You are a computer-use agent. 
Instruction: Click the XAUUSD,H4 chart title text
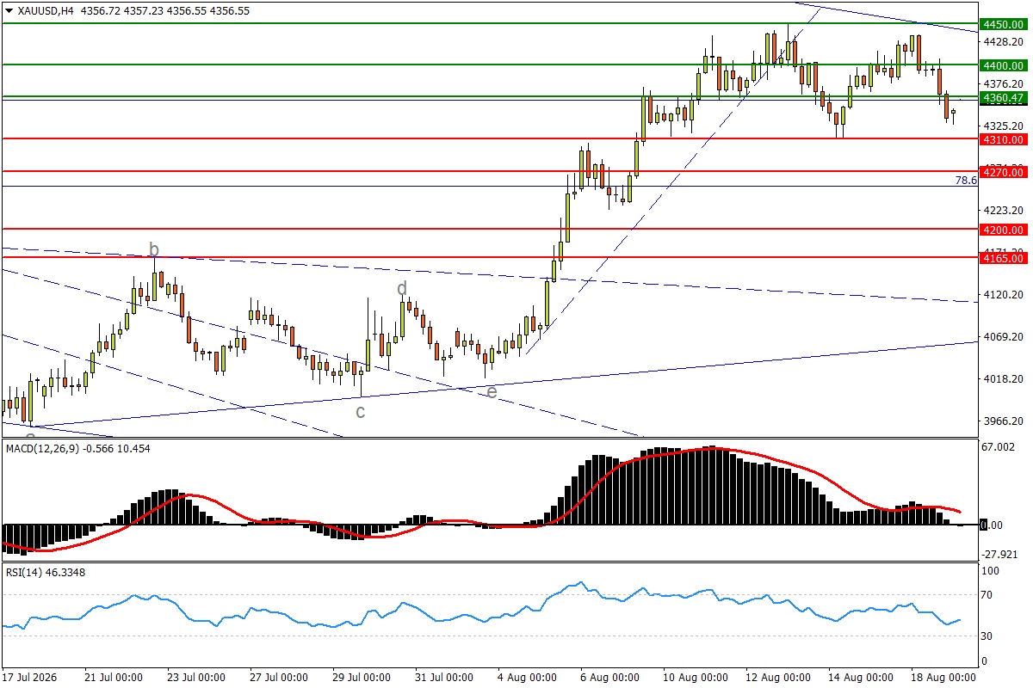click(46, 11)
